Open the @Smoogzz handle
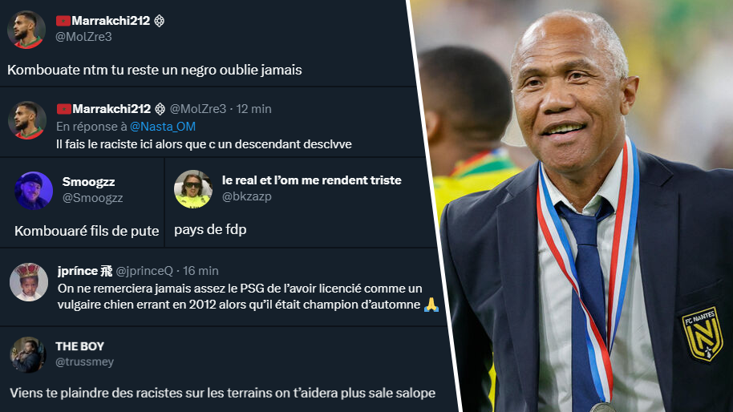Image resolution: width=733 pixels, height=412 pixels. click(92, 198)
